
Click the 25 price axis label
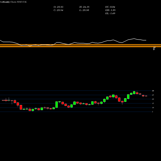coord(153,95)
